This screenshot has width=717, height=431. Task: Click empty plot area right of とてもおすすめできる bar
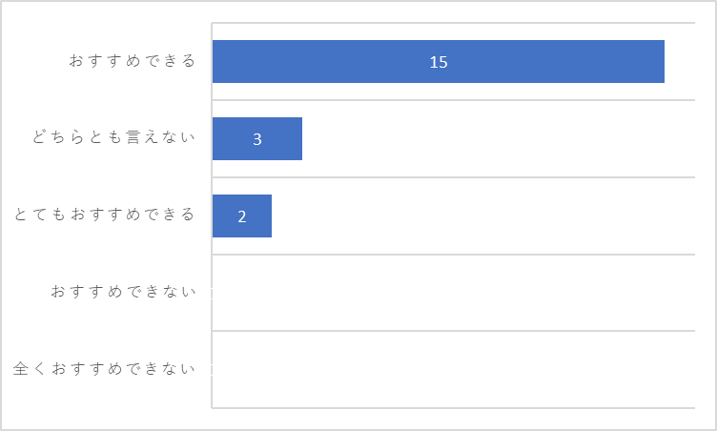483,215
